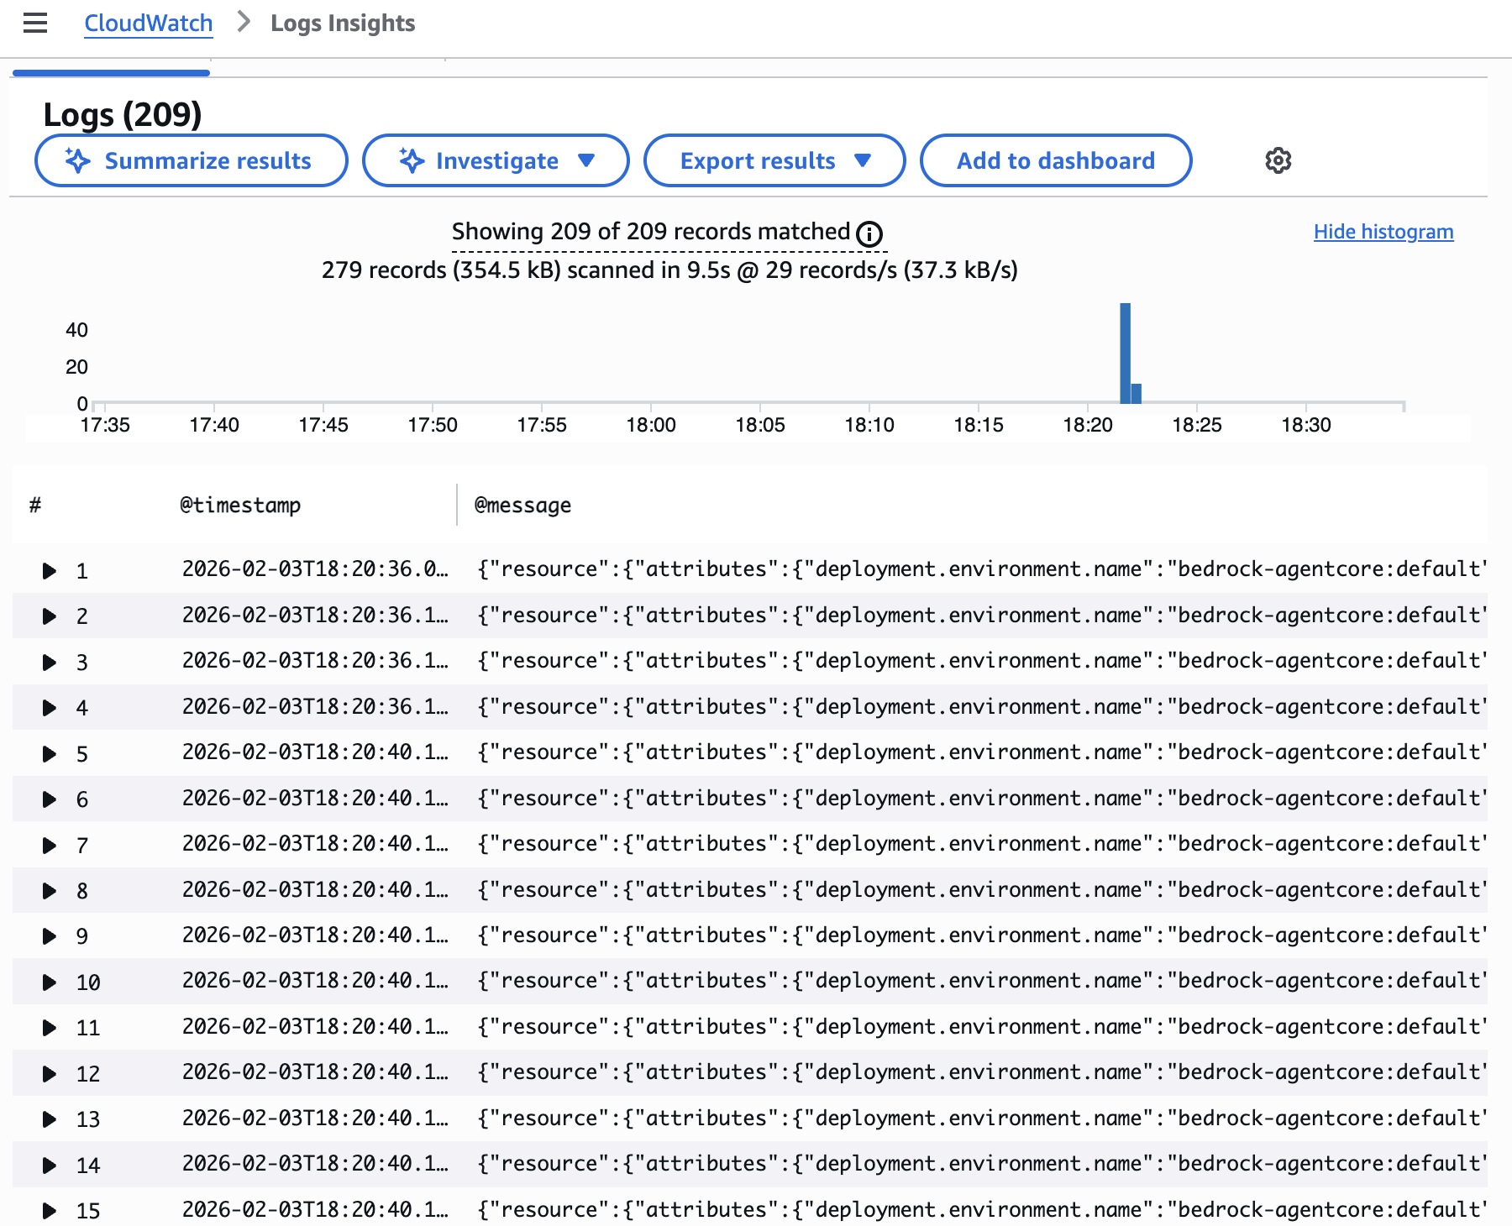Expand log row 8

coord(50,891)
